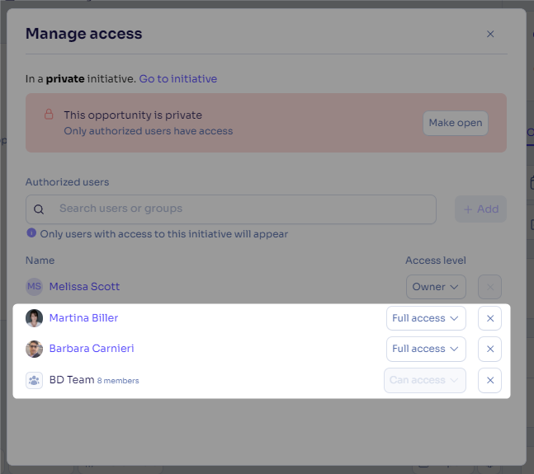This screenshot has height=474, width=534.
Task: Open Barbara Carnieri's Full access dropdown
Action: [x=426, y=349]
